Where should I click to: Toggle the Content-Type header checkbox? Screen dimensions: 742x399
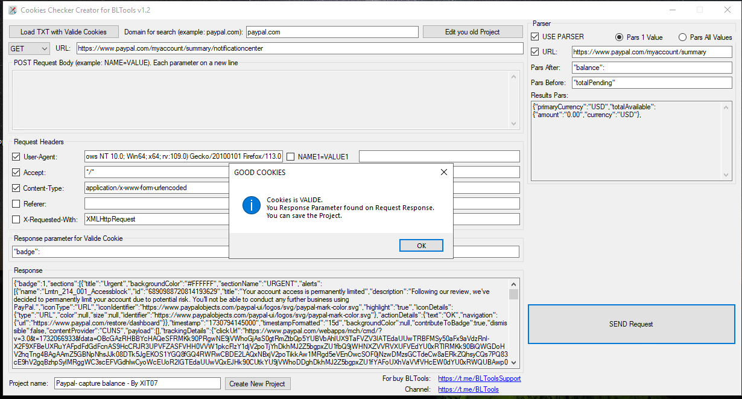coord(16,188)
